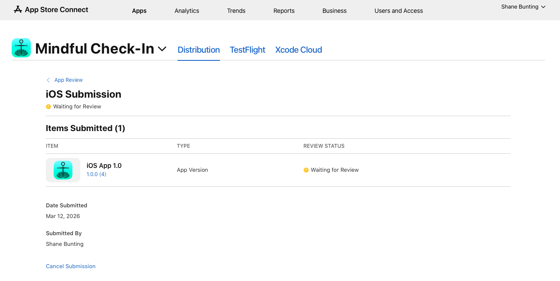Open build link 1.0.0 (4)
The height and width of the screenshot is (281, 560).
96,174
